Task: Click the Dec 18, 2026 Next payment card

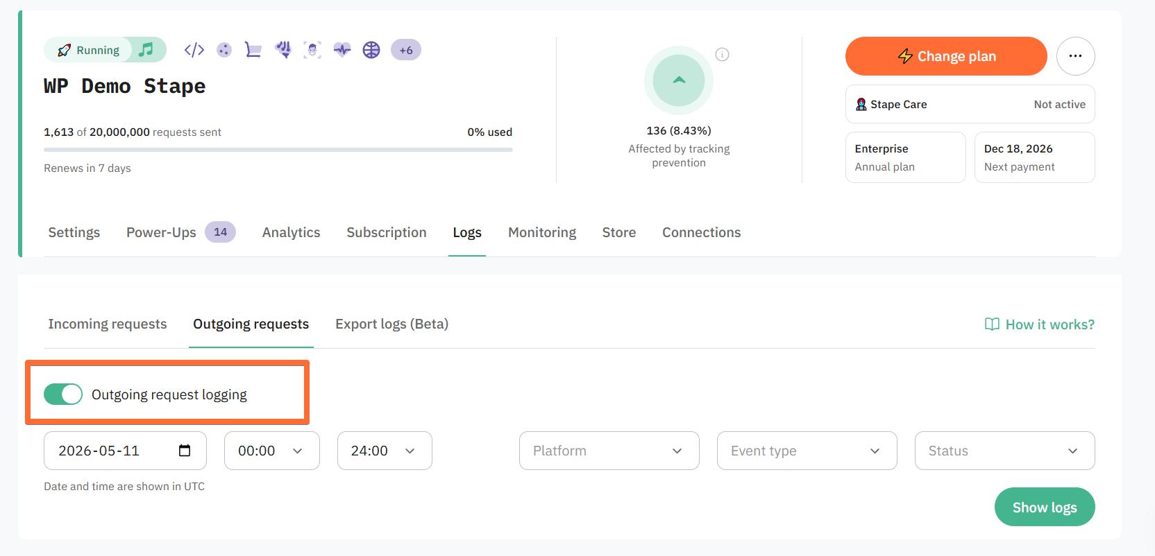Action: click(x=1035, y=157)
